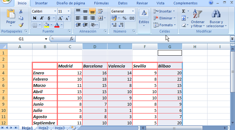
Task: Click the Cut scissors icon
Action: tap(21, 11)
